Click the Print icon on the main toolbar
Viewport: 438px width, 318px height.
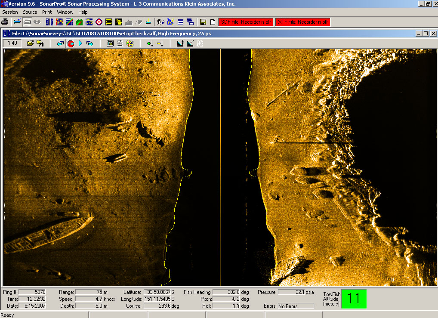point(4,22)
